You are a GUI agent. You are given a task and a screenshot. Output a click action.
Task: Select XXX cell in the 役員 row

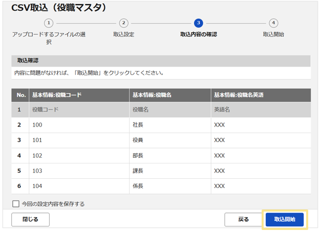(x=261, y=140)
